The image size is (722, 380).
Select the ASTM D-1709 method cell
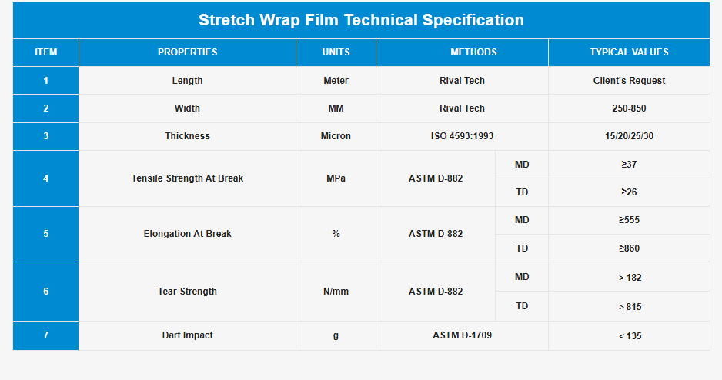pyautogui.click(x=462, y=335)
